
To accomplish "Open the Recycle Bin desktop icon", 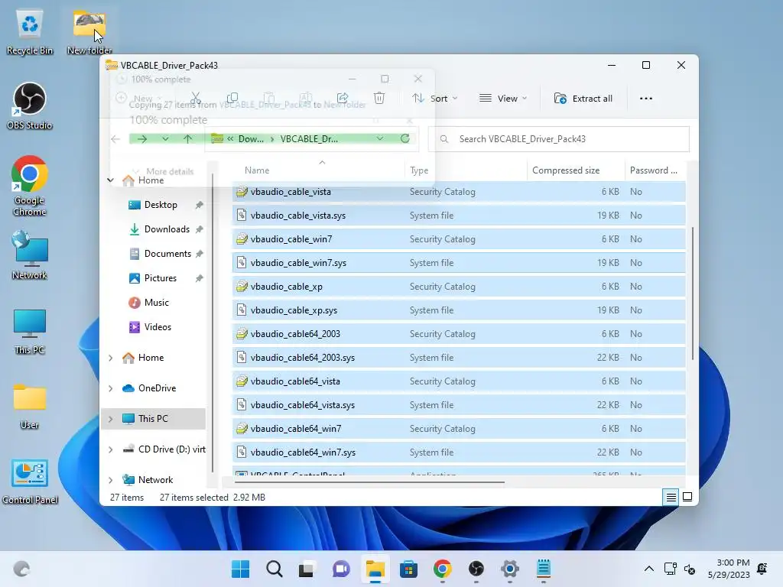I will click(30, 32).
